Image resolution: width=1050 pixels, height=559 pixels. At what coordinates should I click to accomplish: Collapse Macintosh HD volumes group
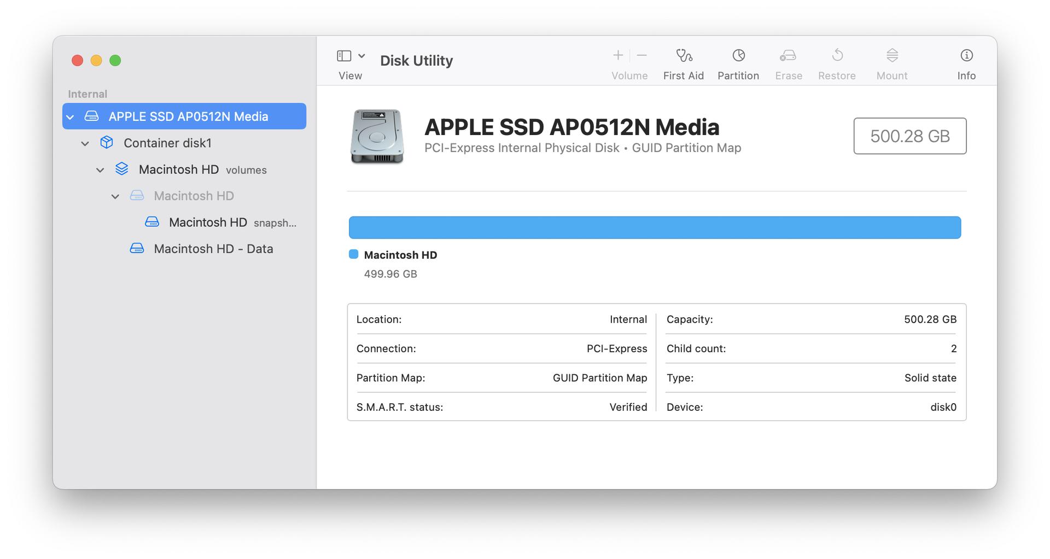(x=100, y=170)
